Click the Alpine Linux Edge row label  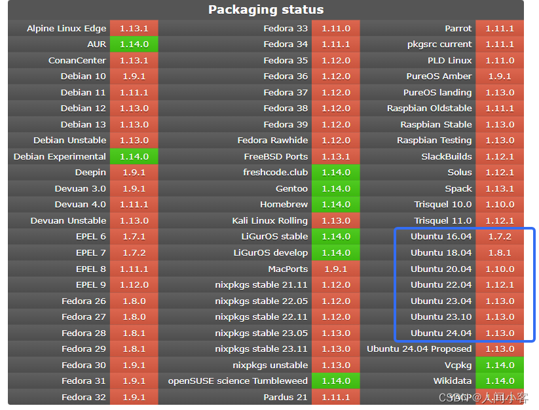(x=66, y=29)
